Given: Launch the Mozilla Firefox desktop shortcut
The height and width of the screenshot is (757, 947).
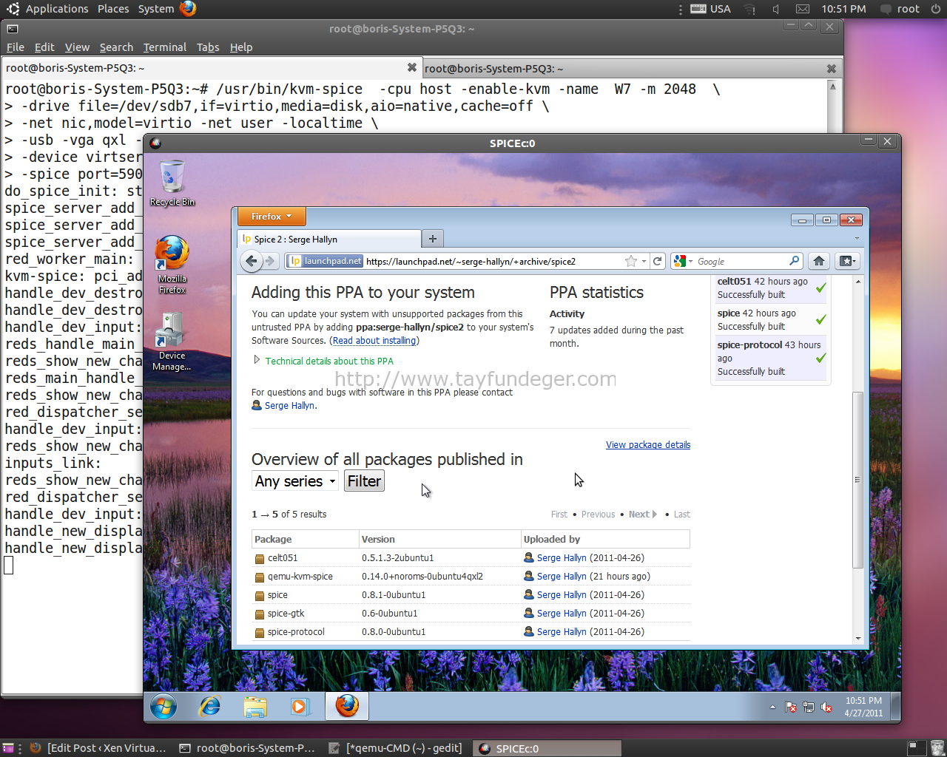Looking at the screenshot, I should 172,265.
